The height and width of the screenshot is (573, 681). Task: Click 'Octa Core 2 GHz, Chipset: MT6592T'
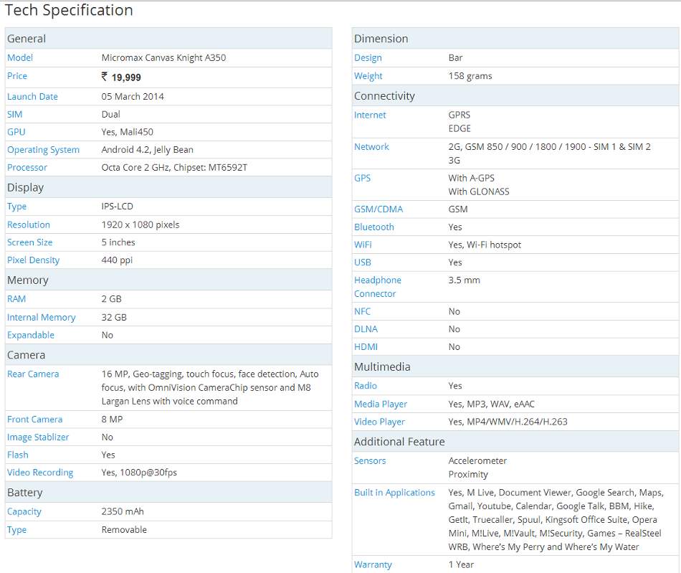[x=175, y=168]
